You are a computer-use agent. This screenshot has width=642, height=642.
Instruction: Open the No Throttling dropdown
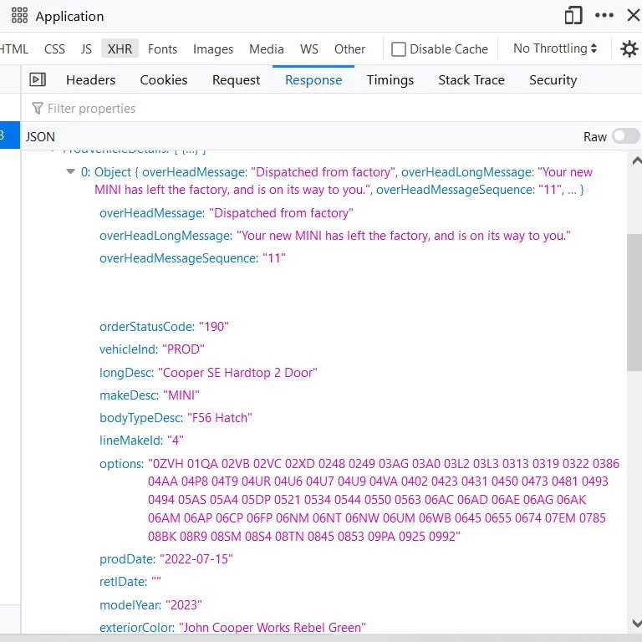[555, 48]
